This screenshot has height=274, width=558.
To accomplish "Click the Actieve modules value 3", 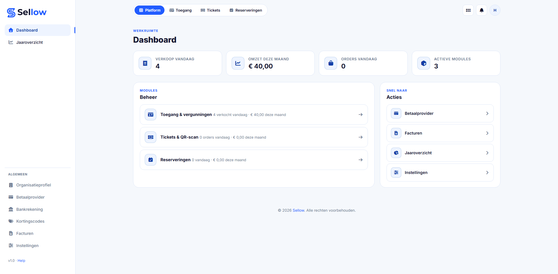I will point(436,66).
